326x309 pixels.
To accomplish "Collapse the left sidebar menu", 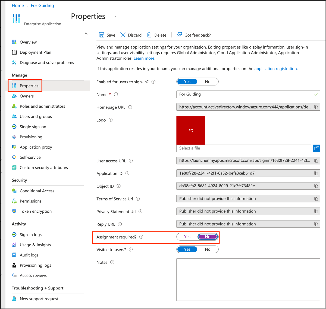I will pos(86,33).
